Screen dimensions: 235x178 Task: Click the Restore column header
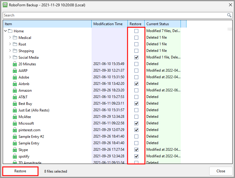coord(136,24)
